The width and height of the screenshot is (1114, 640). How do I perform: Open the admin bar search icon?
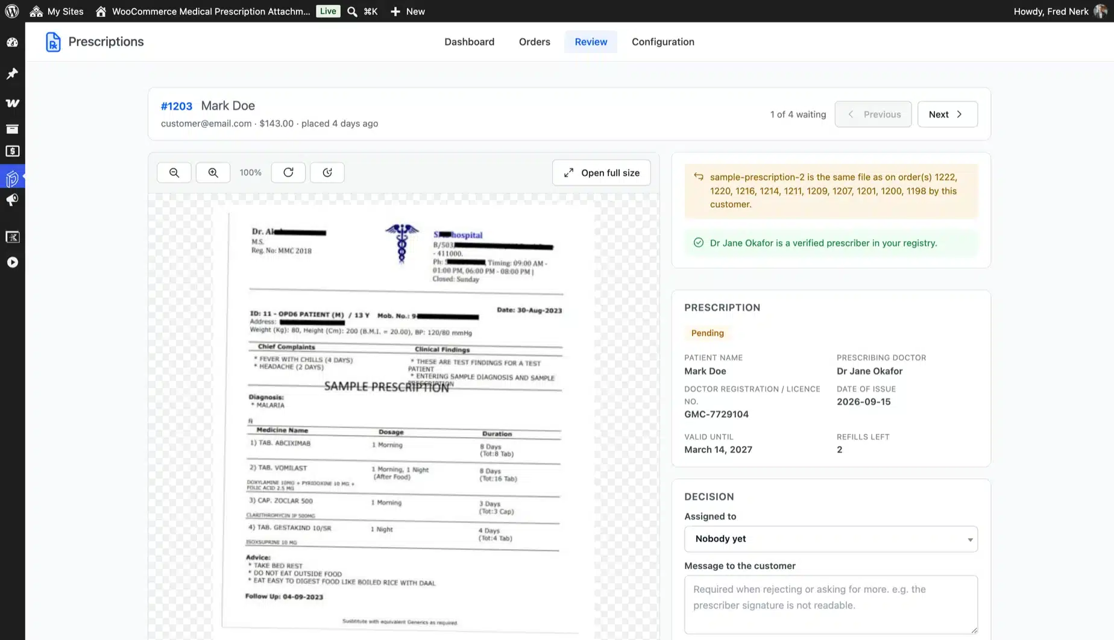353,11
